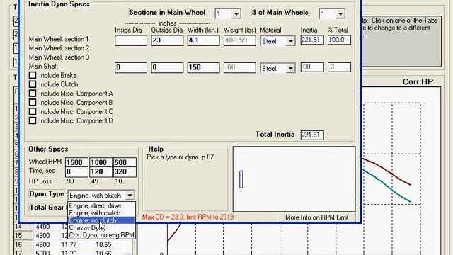
Task: Click the 11.77 value in background table
Action: click(69, 244)
